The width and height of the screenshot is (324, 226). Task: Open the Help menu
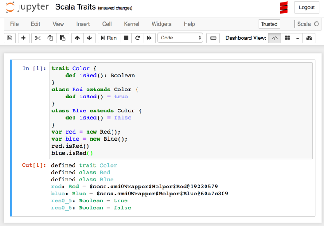[189, 24]
